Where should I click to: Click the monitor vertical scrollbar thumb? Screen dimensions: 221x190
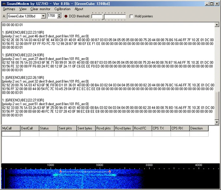pyautogui.click(x=217, y=105)
